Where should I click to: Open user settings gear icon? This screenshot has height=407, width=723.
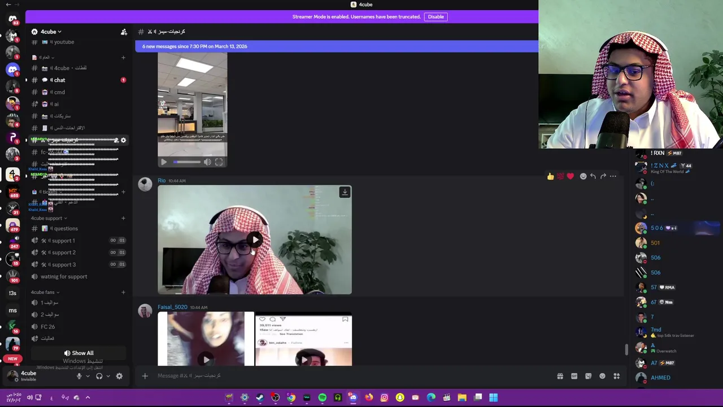point(119,376)
